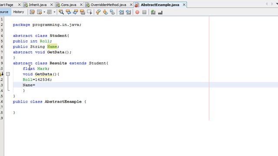This screenshot has height=156, width=278.
Task: Click the greyed-out Forward navigation icon
Action: (50, 12)
